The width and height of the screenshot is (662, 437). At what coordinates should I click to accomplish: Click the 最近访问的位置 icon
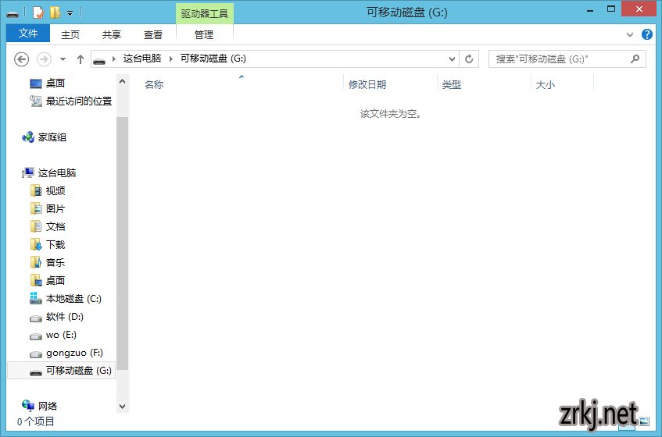[x=36, y=101]
